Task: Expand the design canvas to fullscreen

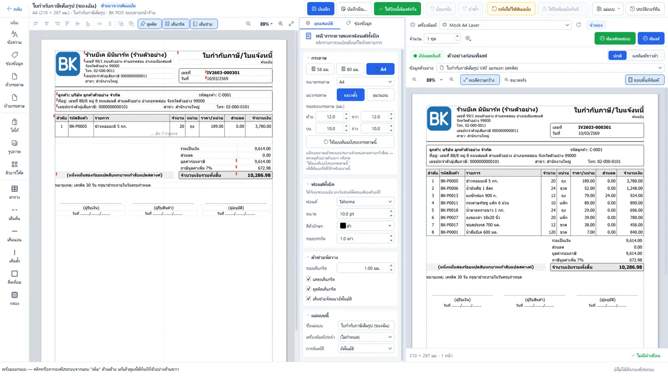Action: pos(291,24)
